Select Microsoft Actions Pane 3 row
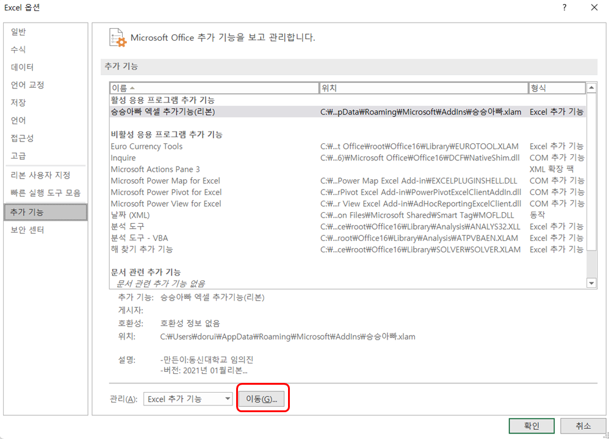Image resolution: width=609 pixels, height=439 pixels. click(348, 170)
